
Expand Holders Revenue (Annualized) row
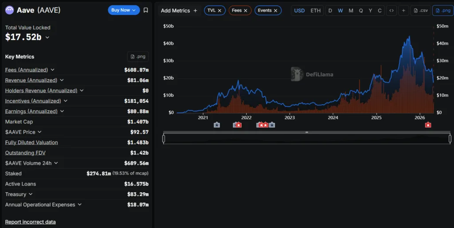(82, 91)
